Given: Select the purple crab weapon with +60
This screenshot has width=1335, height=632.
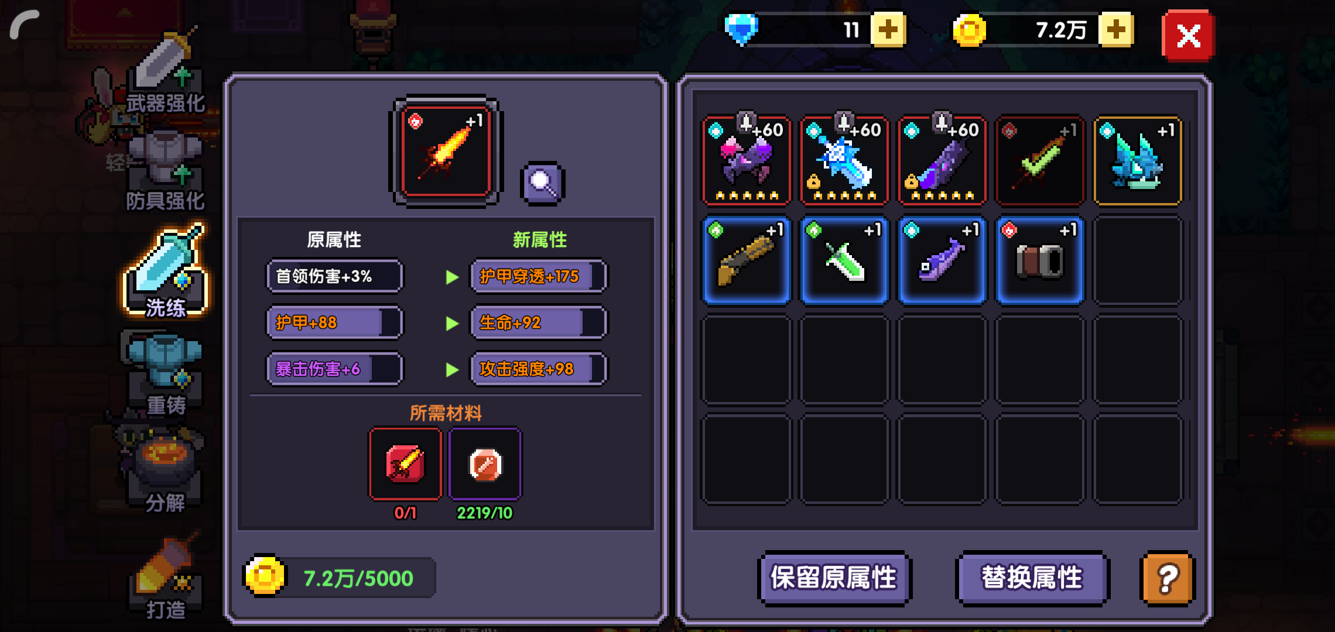Looking at the screenshot, I should [747, 160].
